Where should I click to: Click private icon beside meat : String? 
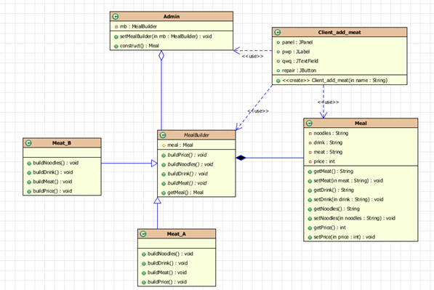(x=310, y=152)
